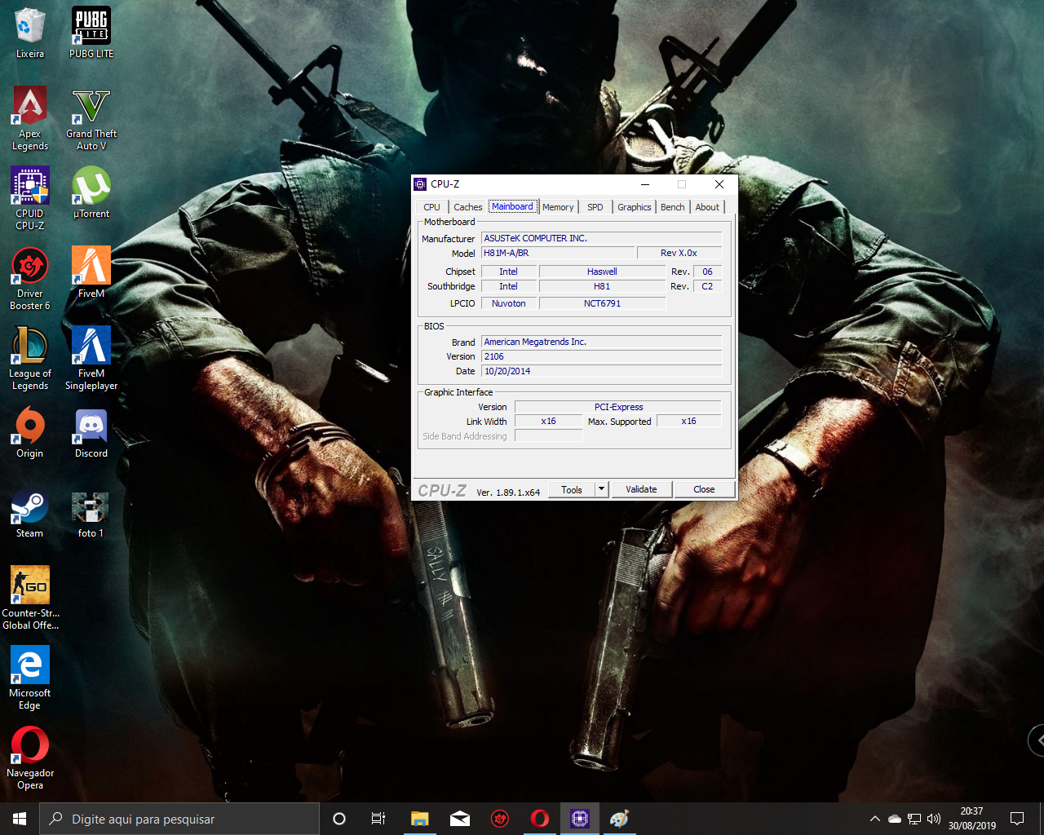The height and width of the screenshot is (835, 1044).
Task: Click the 'Haswell' chipset value
Action: tap(602, 272)
